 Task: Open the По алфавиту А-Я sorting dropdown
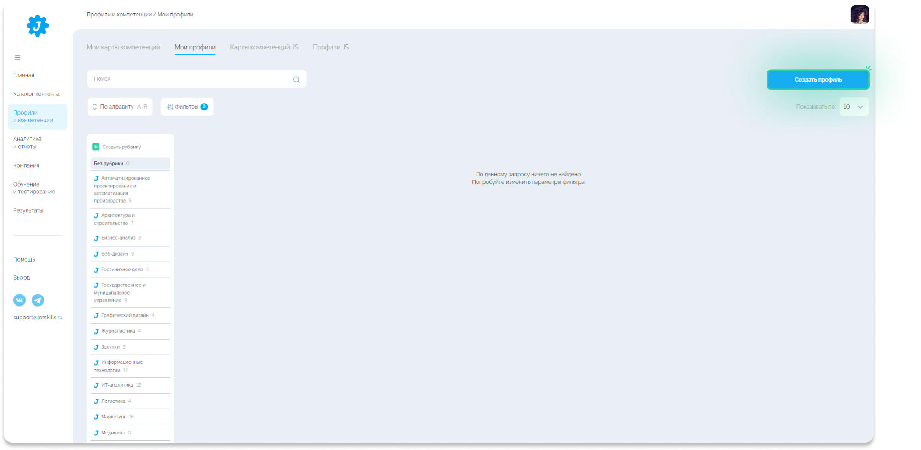[x=120, y=107]
